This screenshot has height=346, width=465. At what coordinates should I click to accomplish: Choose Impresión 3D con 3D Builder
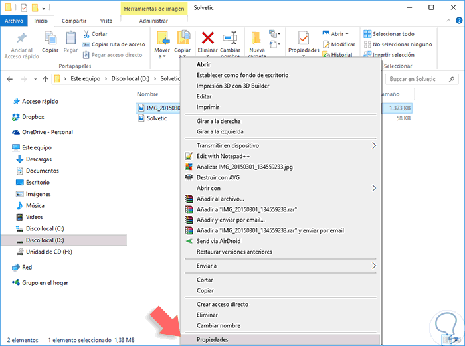tap(232, 86)
